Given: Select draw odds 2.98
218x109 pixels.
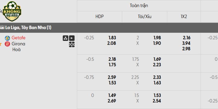Looking at the screenshot, I should pyautogui.click(x=187, y=49).
